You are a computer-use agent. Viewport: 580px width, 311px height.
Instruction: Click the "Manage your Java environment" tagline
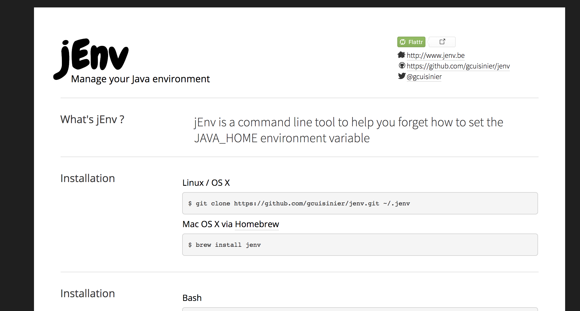click(140, 79)
